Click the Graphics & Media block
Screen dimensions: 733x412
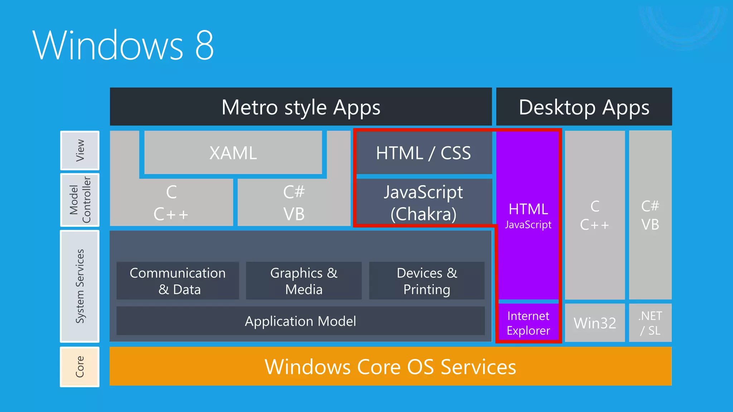(304, 281)
